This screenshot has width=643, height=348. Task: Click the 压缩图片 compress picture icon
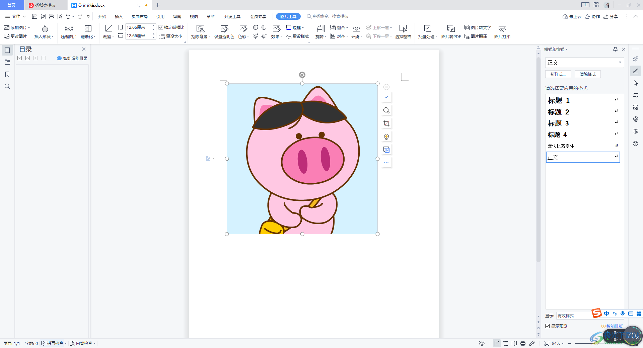(69, 28)
